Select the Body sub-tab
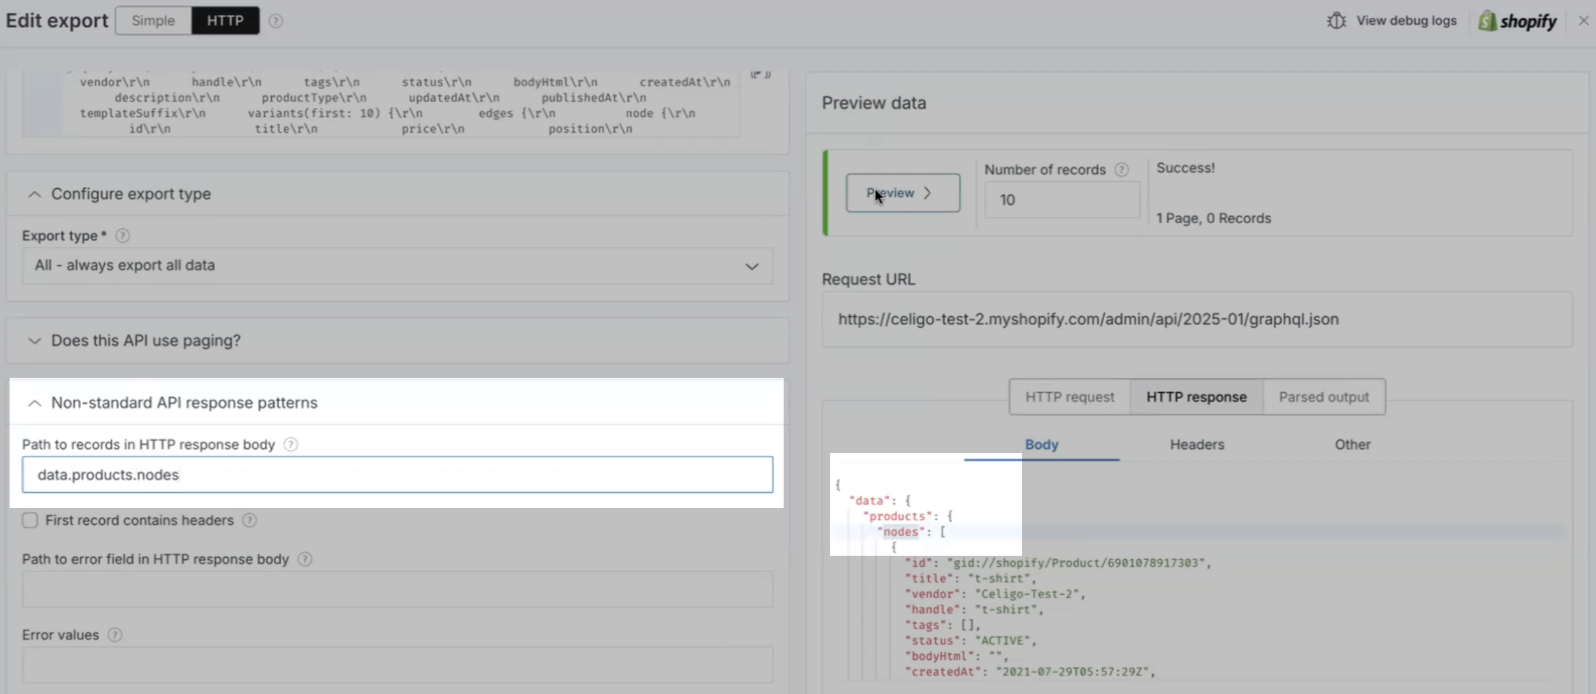 1042,444
